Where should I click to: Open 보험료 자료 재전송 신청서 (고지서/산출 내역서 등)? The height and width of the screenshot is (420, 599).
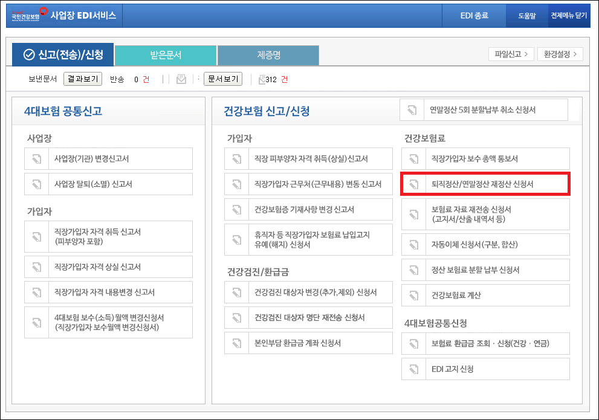click(485, 214)
